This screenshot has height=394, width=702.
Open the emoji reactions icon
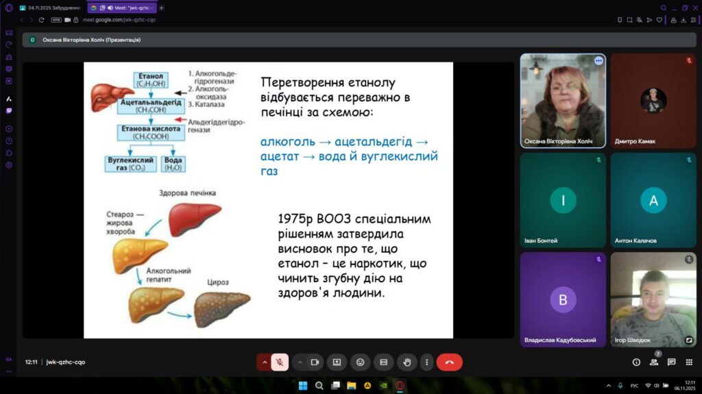click(361, 362)
